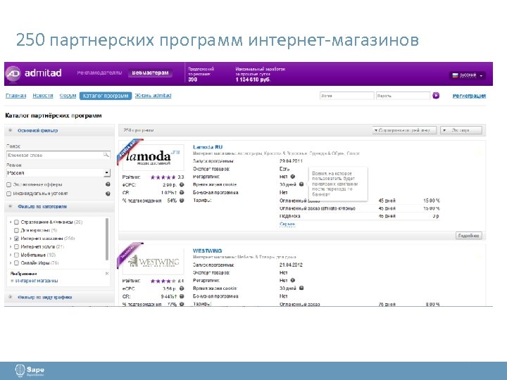This screenshot has width=507, height=380.
Task: Enable Эксклюзивные офферы checkbox
Action: [9, 184]
